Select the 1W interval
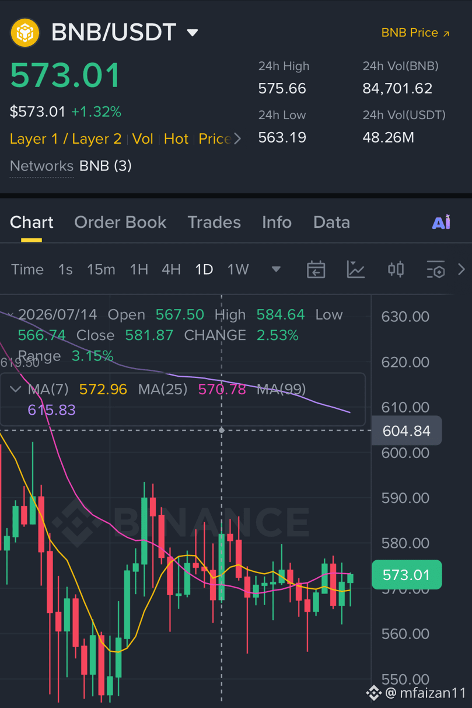 (238, 269)
